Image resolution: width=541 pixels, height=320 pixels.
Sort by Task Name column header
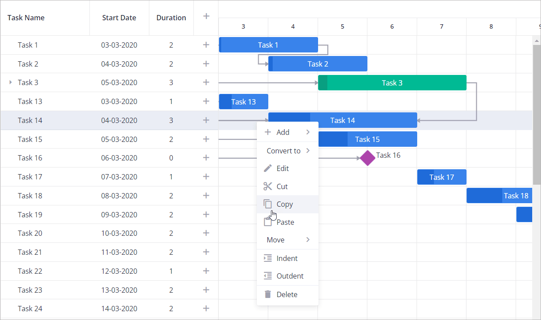click(x=26, y=18)
